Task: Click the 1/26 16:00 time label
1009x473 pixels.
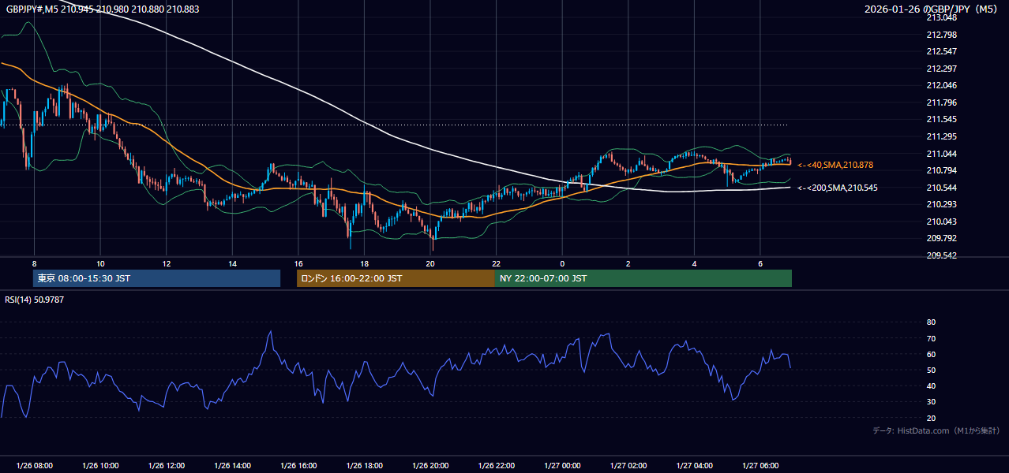Action: [x=298, y=466]
